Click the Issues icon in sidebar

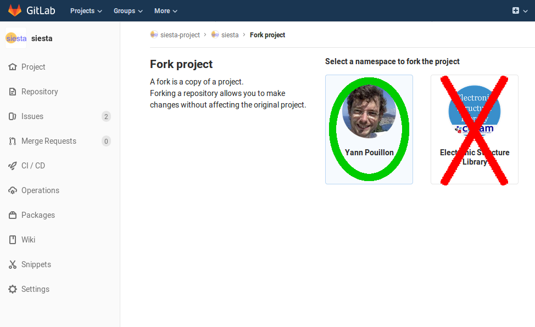13,116
